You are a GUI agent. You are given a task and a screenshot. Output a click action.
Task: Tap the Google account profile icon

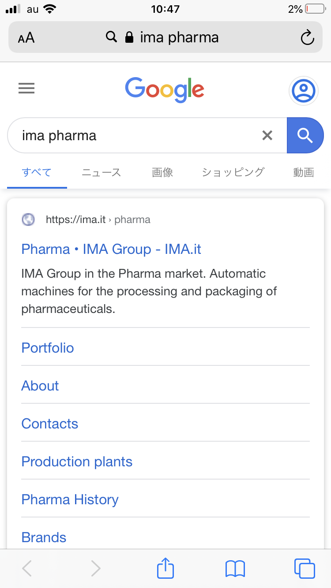click(303, 91)
